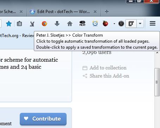Switch to the Edit Post dotTech tab
This screenshot has width=160, height=128.
click(63, 12)
